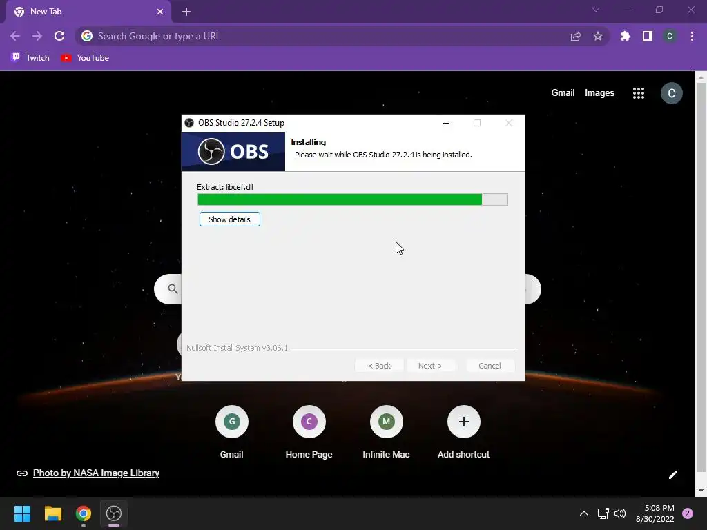Open the Twitch bookmark
707x530 pixels.
(x=30, y=58)
